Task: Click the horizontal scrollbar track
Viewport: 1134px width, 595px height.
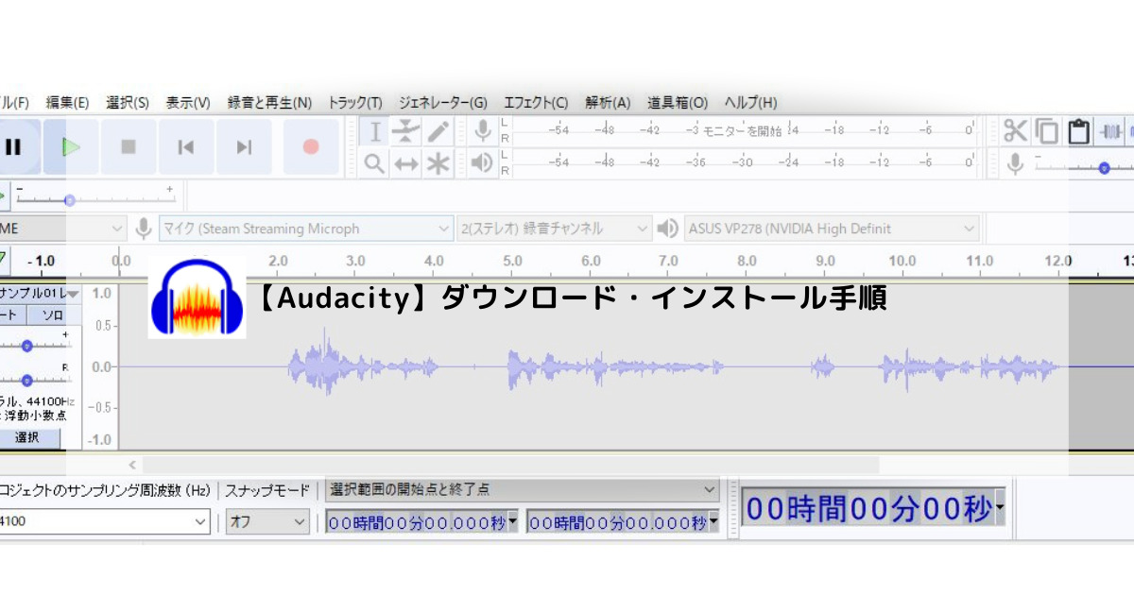Action: click(510, 465)
